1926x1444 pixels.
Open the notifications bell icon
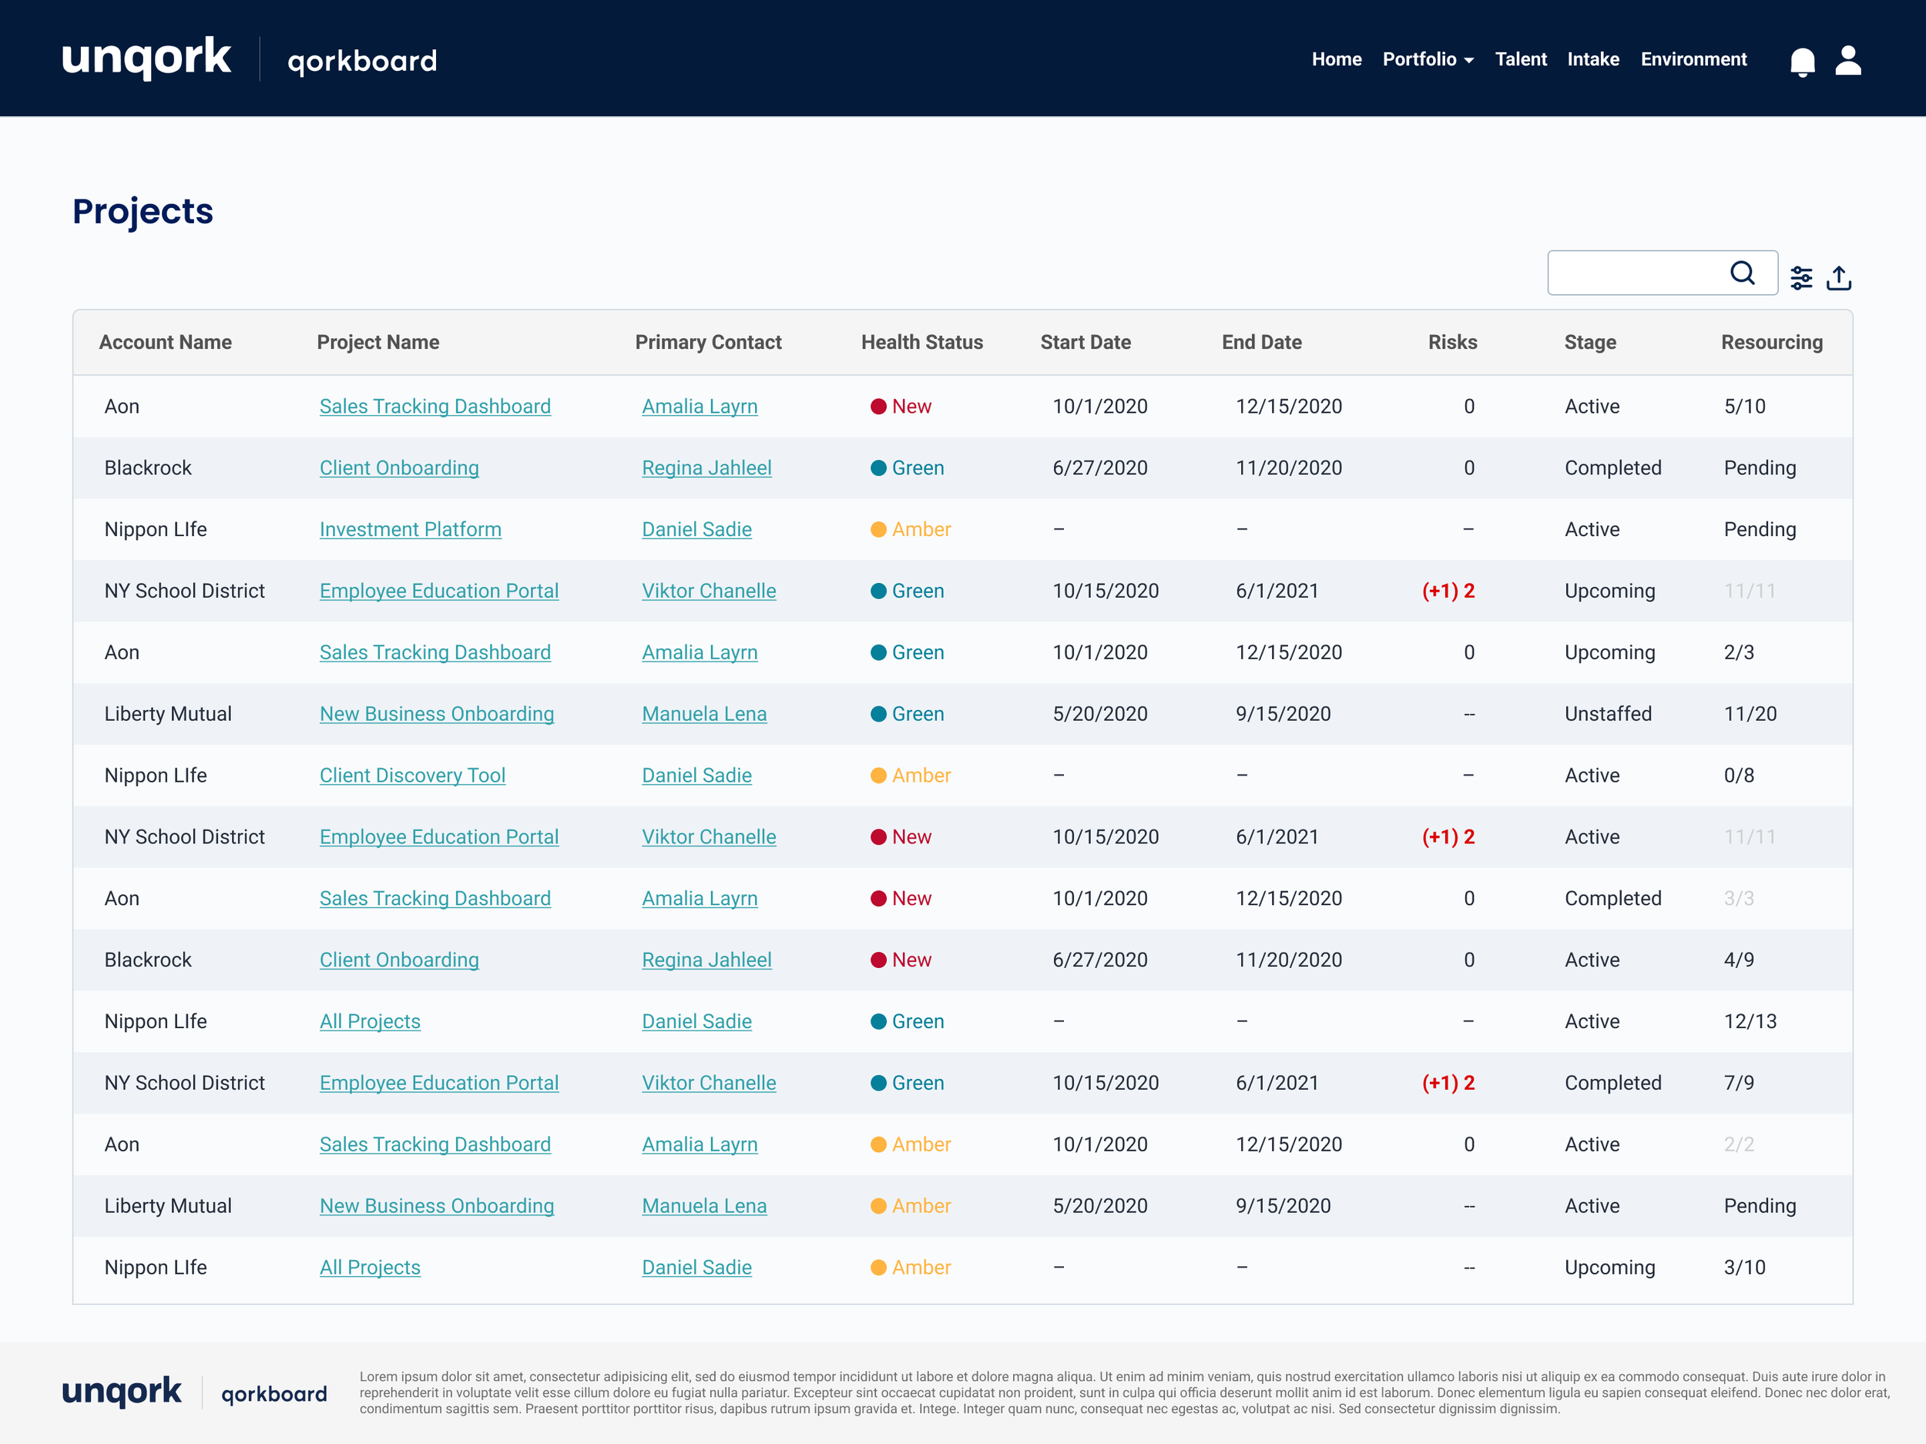coord(1801,61)
